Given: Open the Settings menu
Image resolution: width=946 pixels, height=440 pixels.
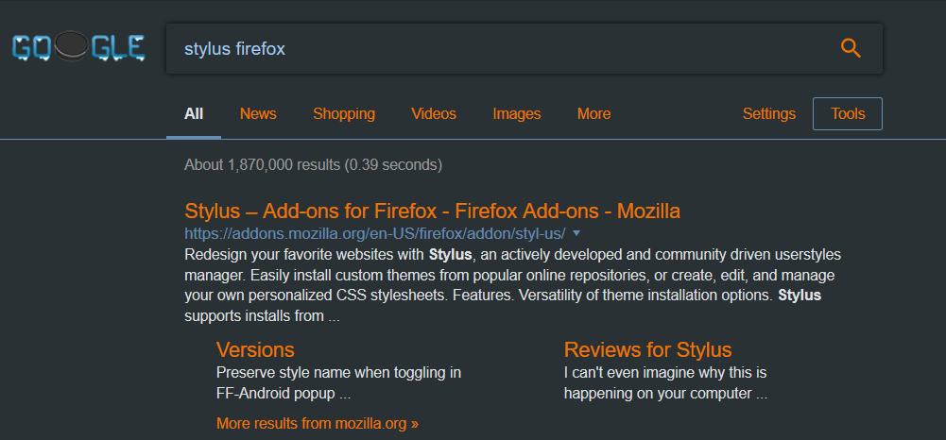Looking at the screenshot, I should pos(769,113).
